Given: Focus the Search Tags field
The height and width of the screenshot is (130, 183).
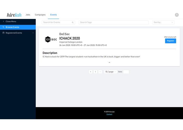Looking at the screenshot, I should coord(113,22).
